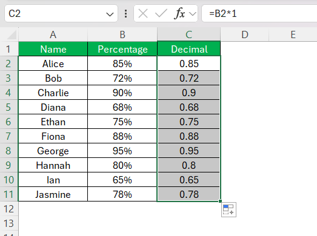Select column D header
Screen dimensions: 317x236
click(x=245, y=34)
